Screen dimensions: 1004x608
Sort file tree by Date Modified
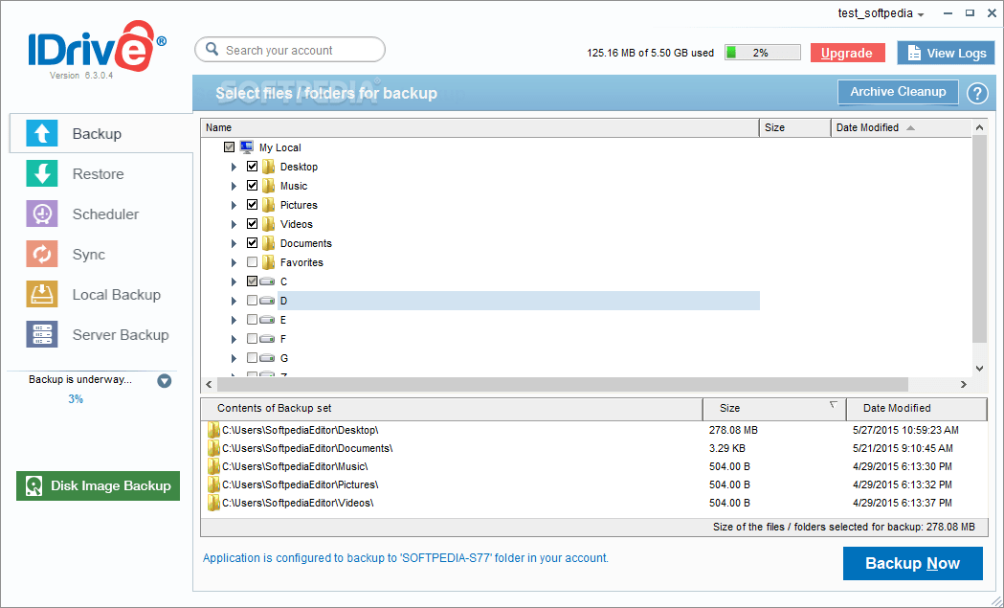901,127
